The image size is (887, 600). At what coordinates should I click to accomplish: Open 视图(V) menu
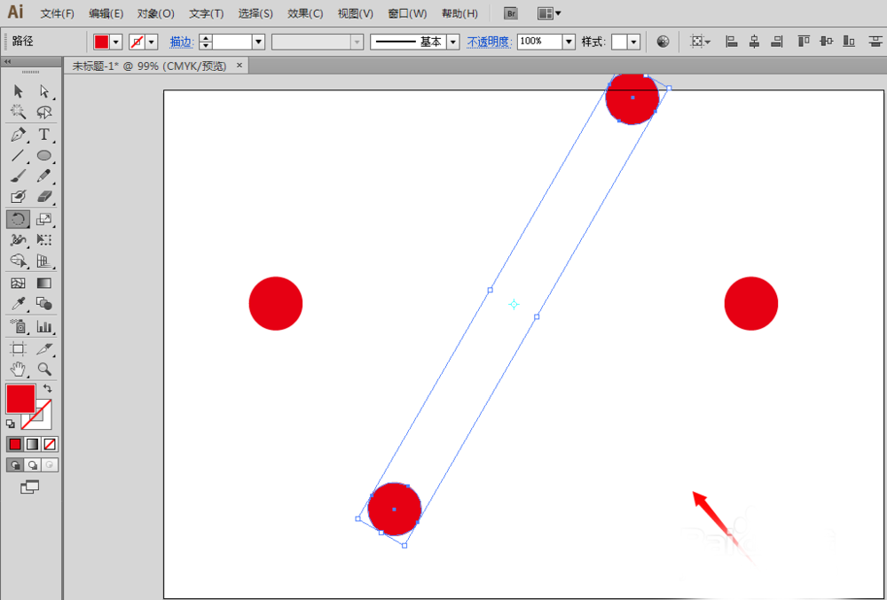356,13
